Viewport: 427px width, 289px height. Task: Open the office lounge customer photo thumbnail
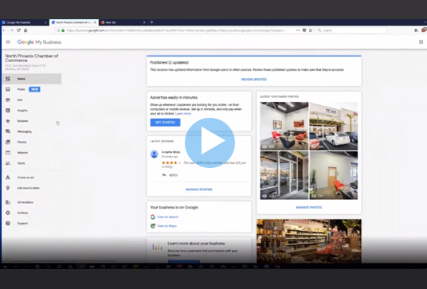click(x=284, y=126)
